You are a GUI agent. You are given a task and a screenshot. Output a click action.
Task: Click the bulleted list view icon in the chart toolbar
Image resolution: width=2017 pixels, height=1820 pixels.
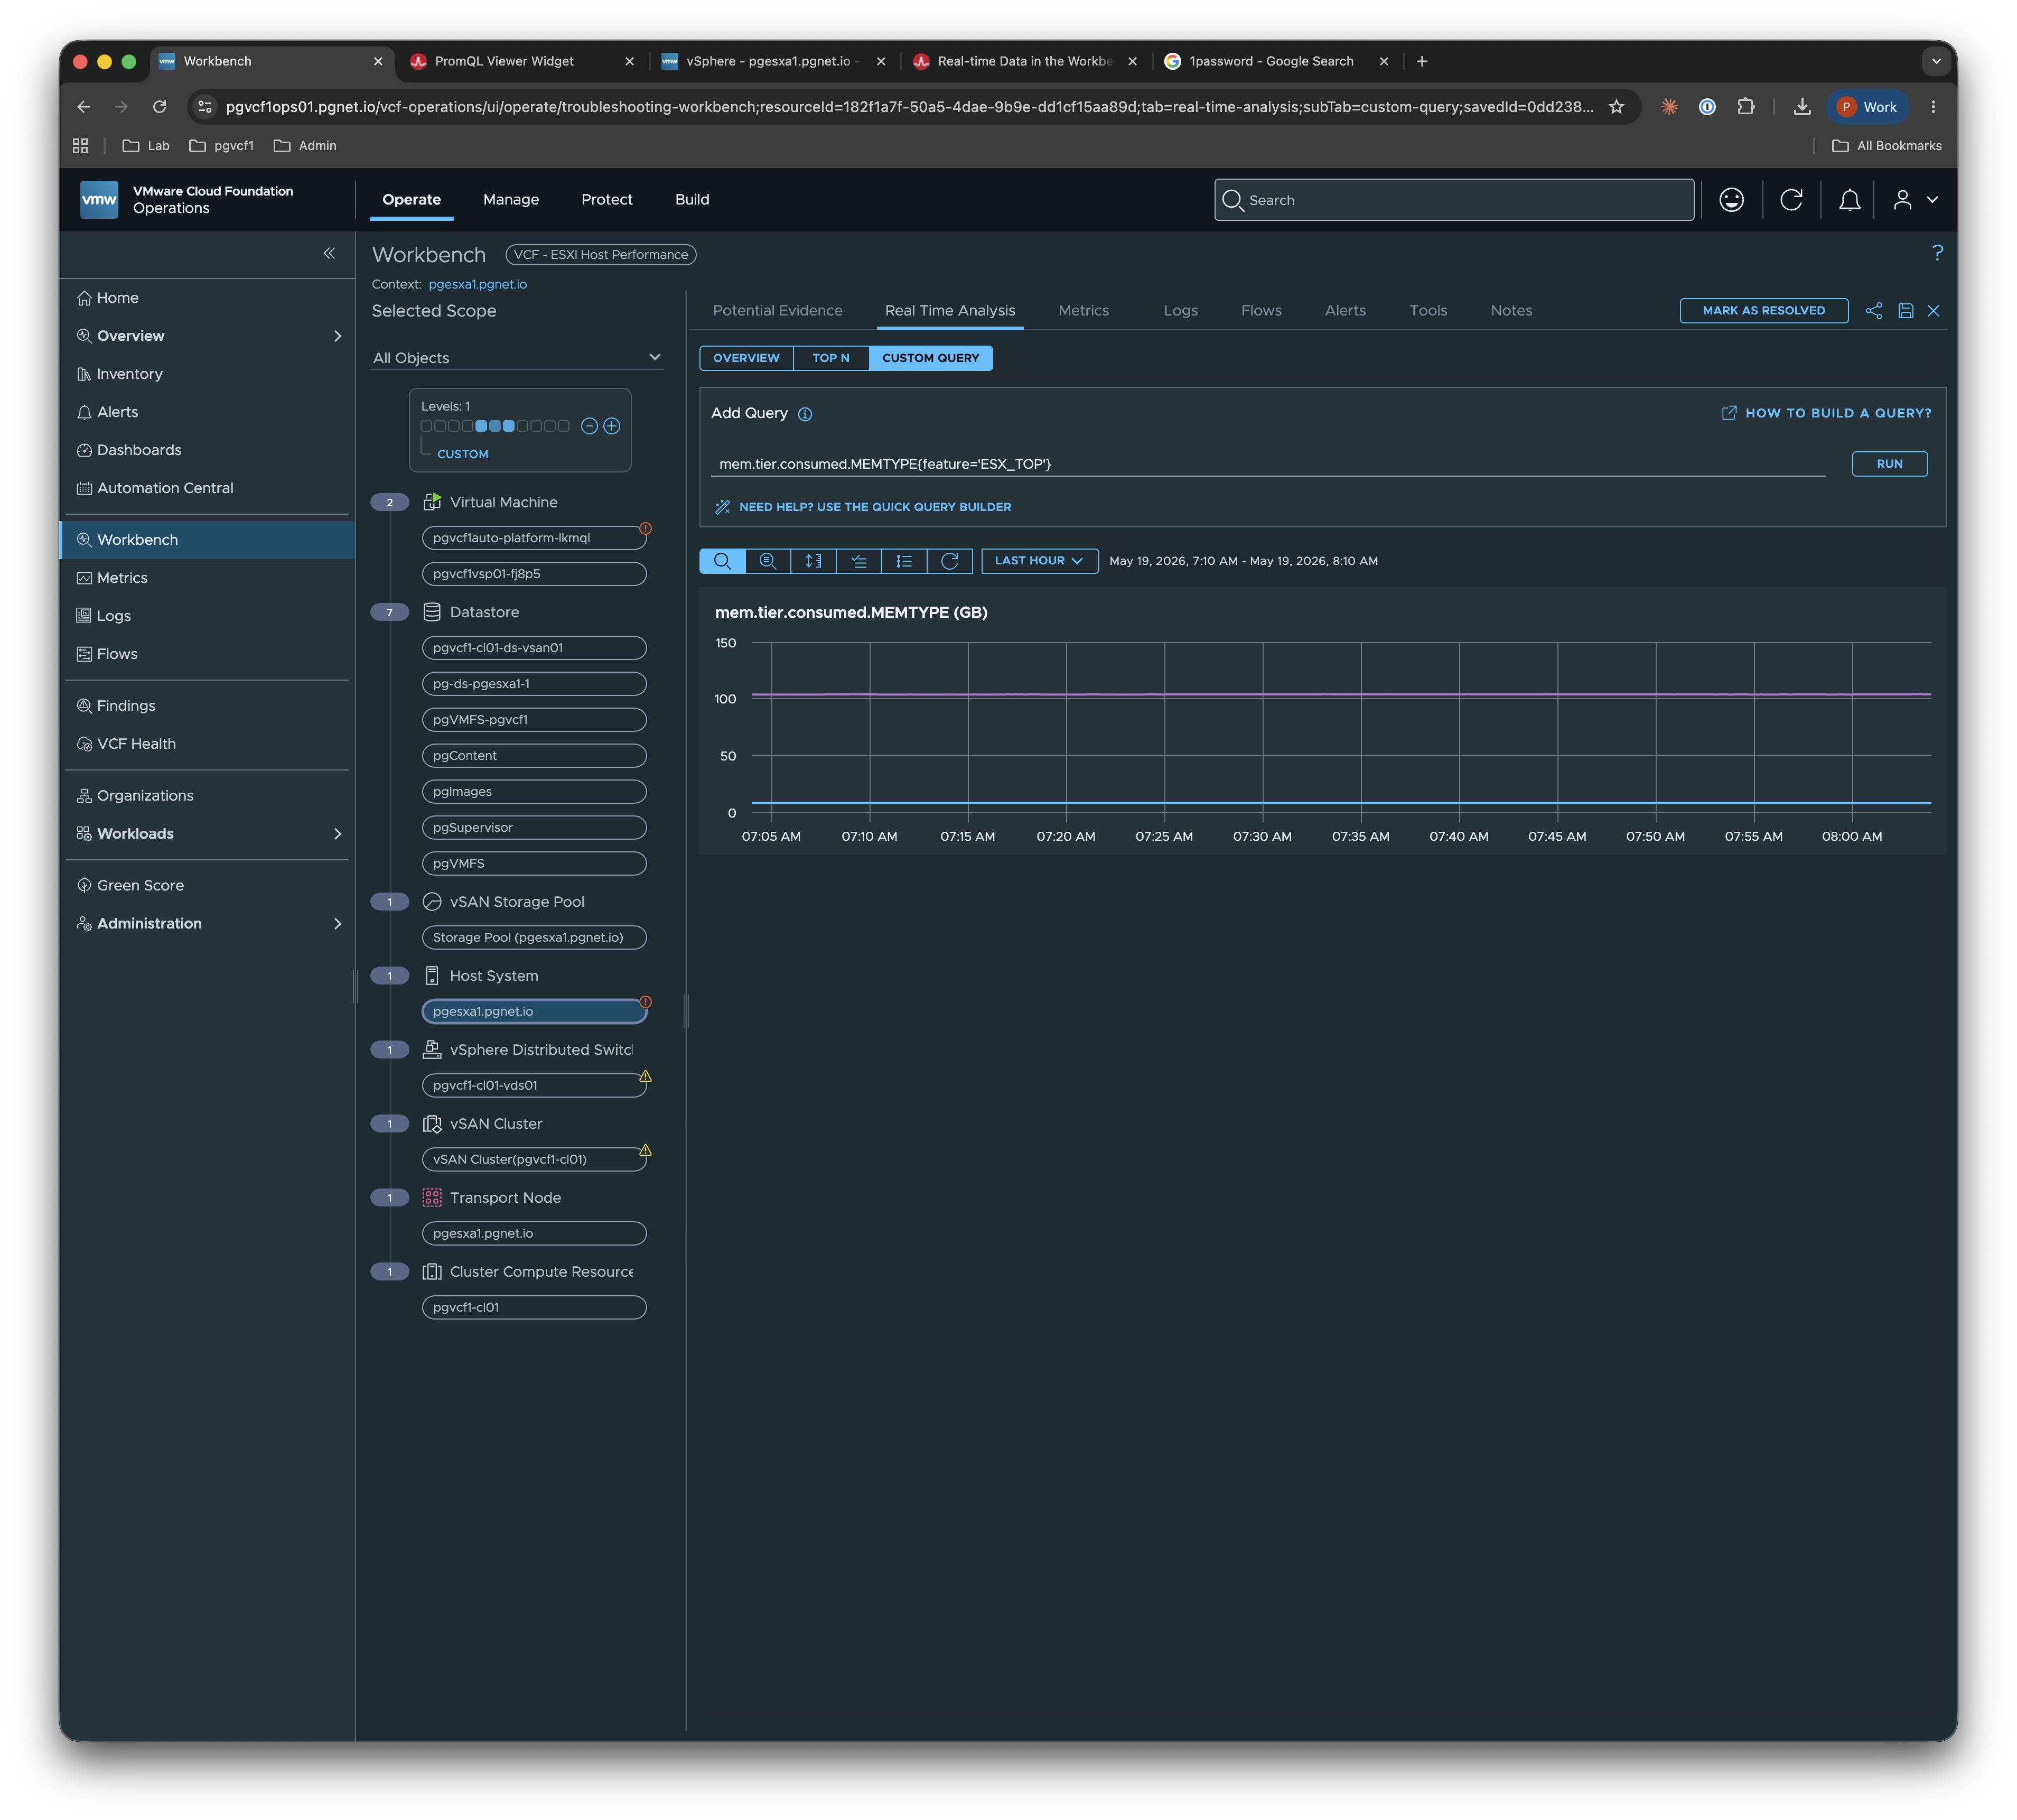pos(903,561)
